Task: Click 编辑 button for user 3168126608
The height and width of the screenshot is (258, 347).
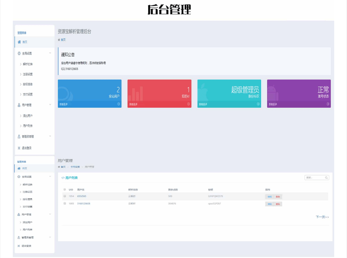Action: pyautogui.click(x=270, y=204)
